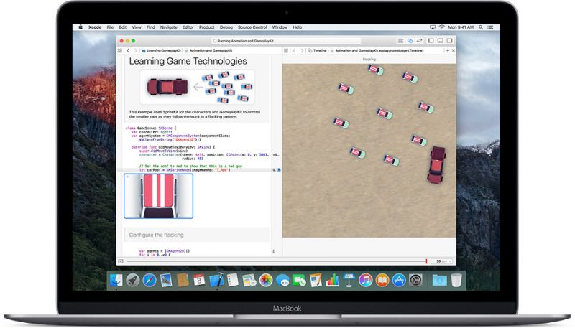
Task: Select the red timeline playhead marker
Action: pos(426,261)
